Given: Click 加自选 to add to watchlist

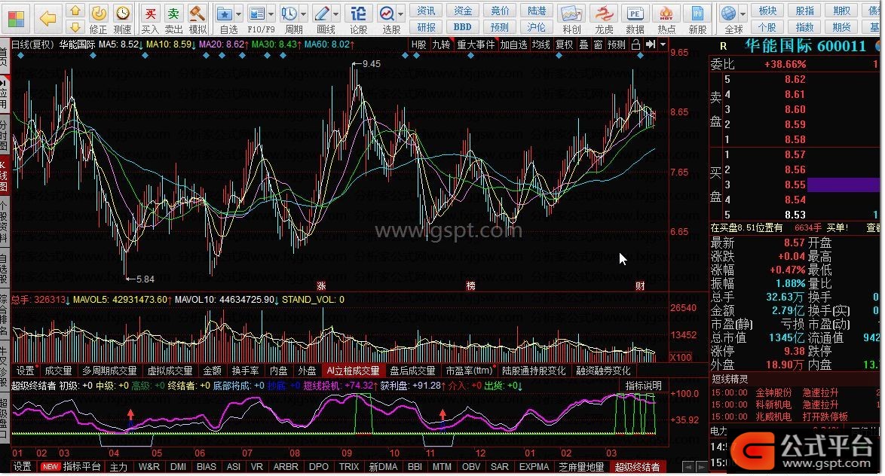Looking at the screenshot, I should 513,44.
